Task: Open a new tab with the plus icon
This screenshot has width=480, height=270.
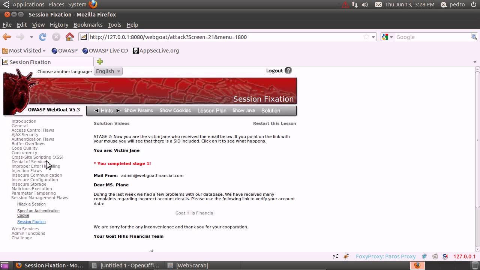Action: coord(100,61)
